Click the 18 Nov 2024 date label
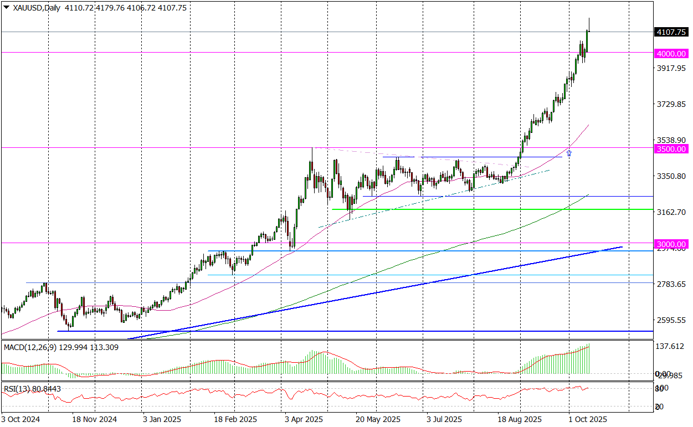The width and height of the screenshot is (693, 427). tap(95, 419)
